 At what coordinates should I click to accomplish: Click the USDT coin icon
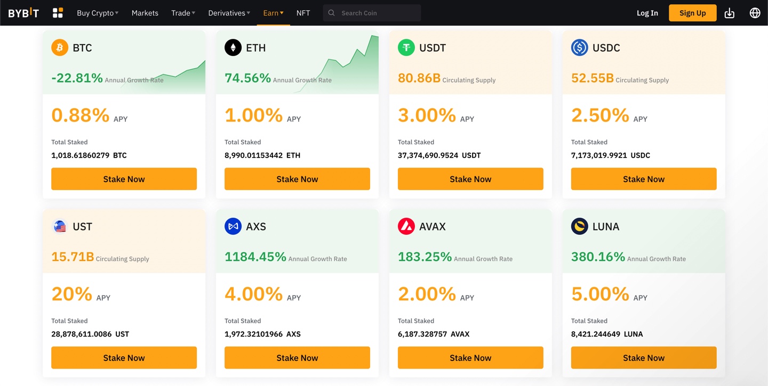coord(406,47)
